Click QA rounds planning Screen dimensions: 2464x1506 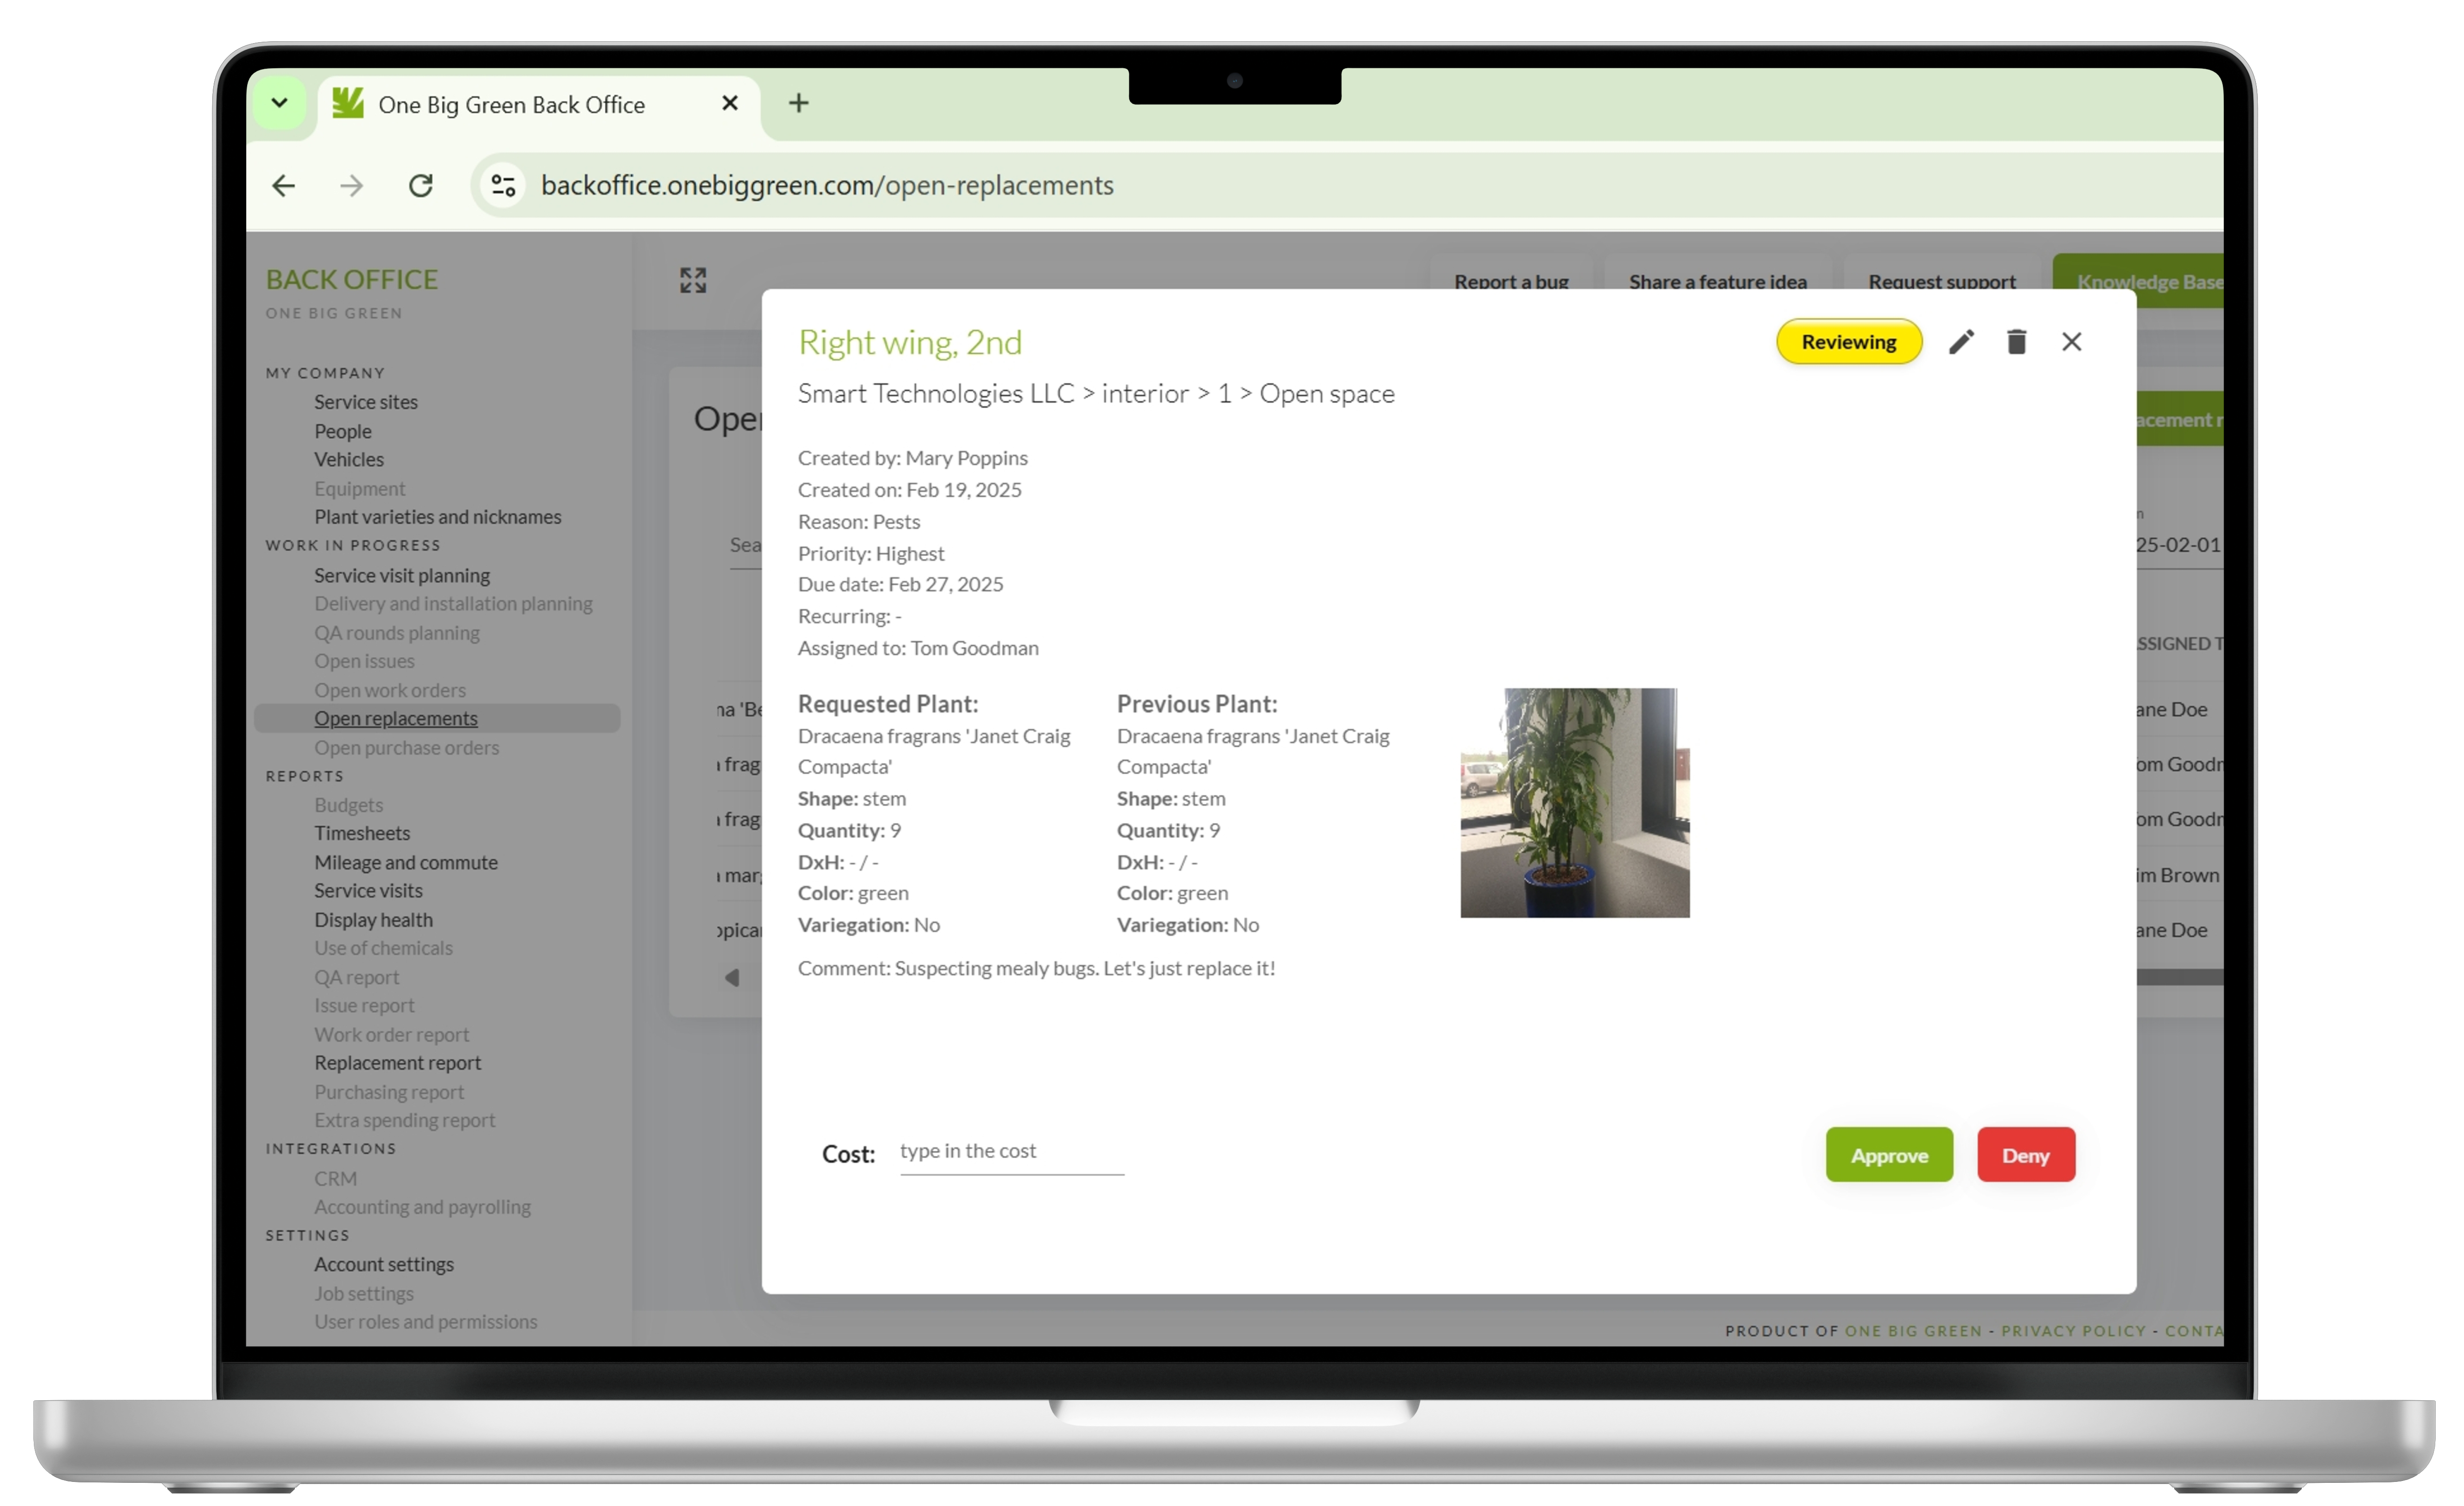397,633
